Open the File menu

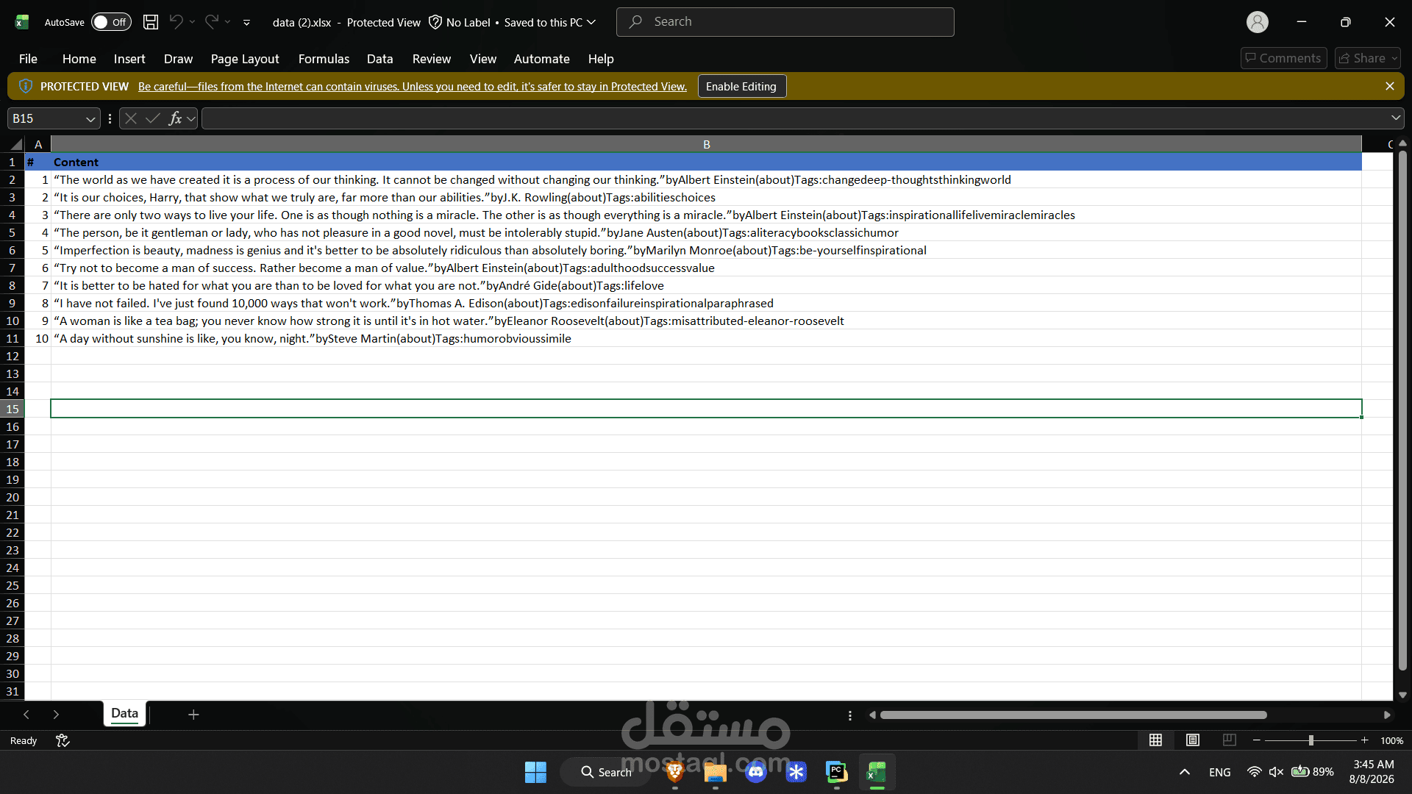(x=28, y=59)
